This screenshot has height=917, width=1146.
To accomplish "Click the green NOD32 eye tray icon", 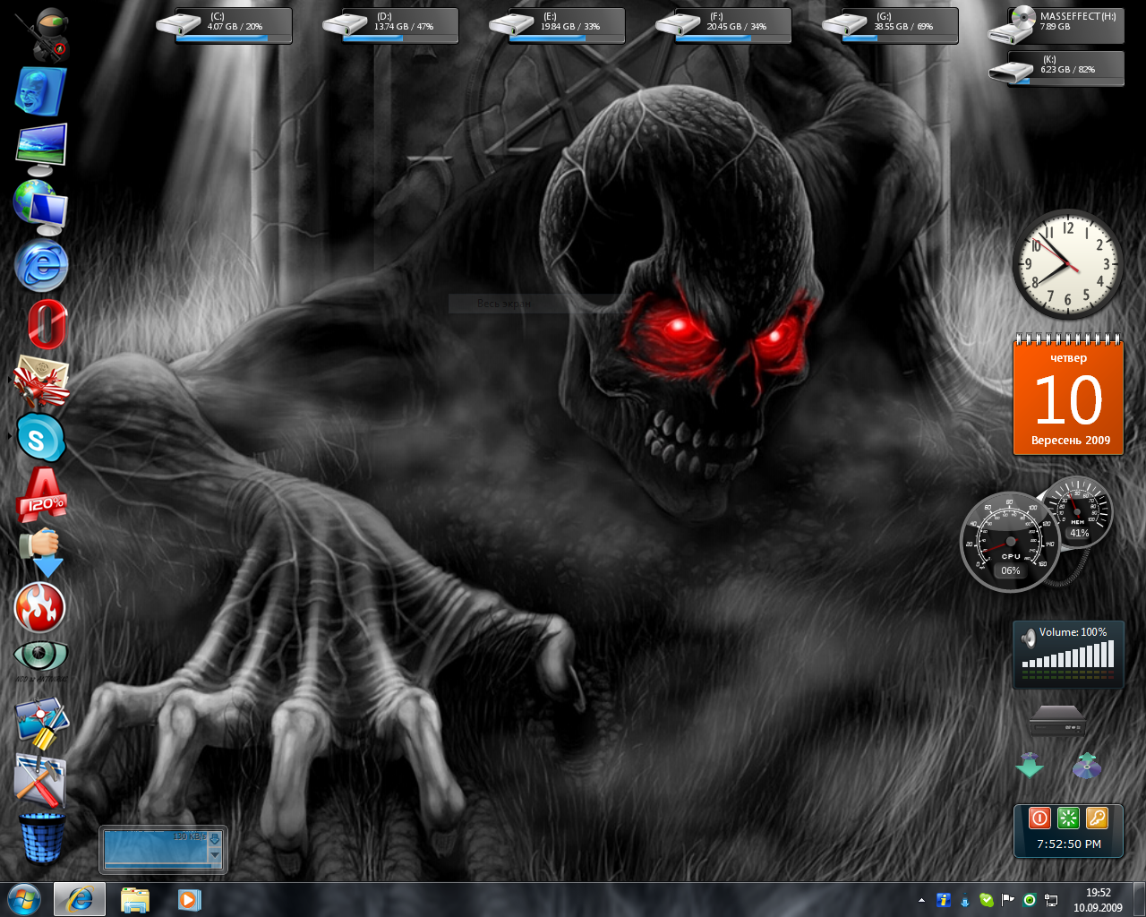I will point(1030,900).
